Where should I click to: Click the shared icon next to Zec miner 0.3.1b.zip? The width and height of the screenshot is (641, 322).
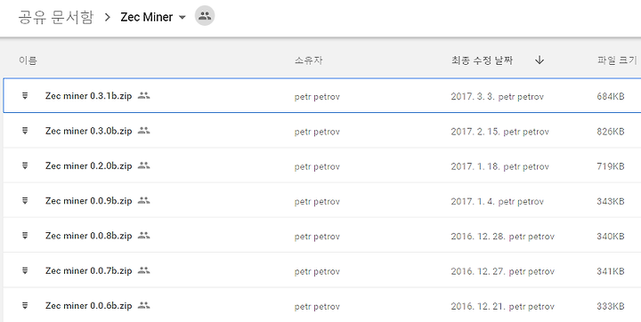(143, 95)
